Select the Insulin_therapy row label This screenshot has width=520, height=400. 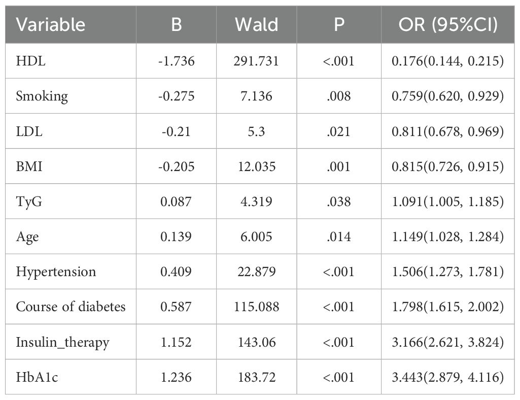pyautogui.click(x=62, y=342)
